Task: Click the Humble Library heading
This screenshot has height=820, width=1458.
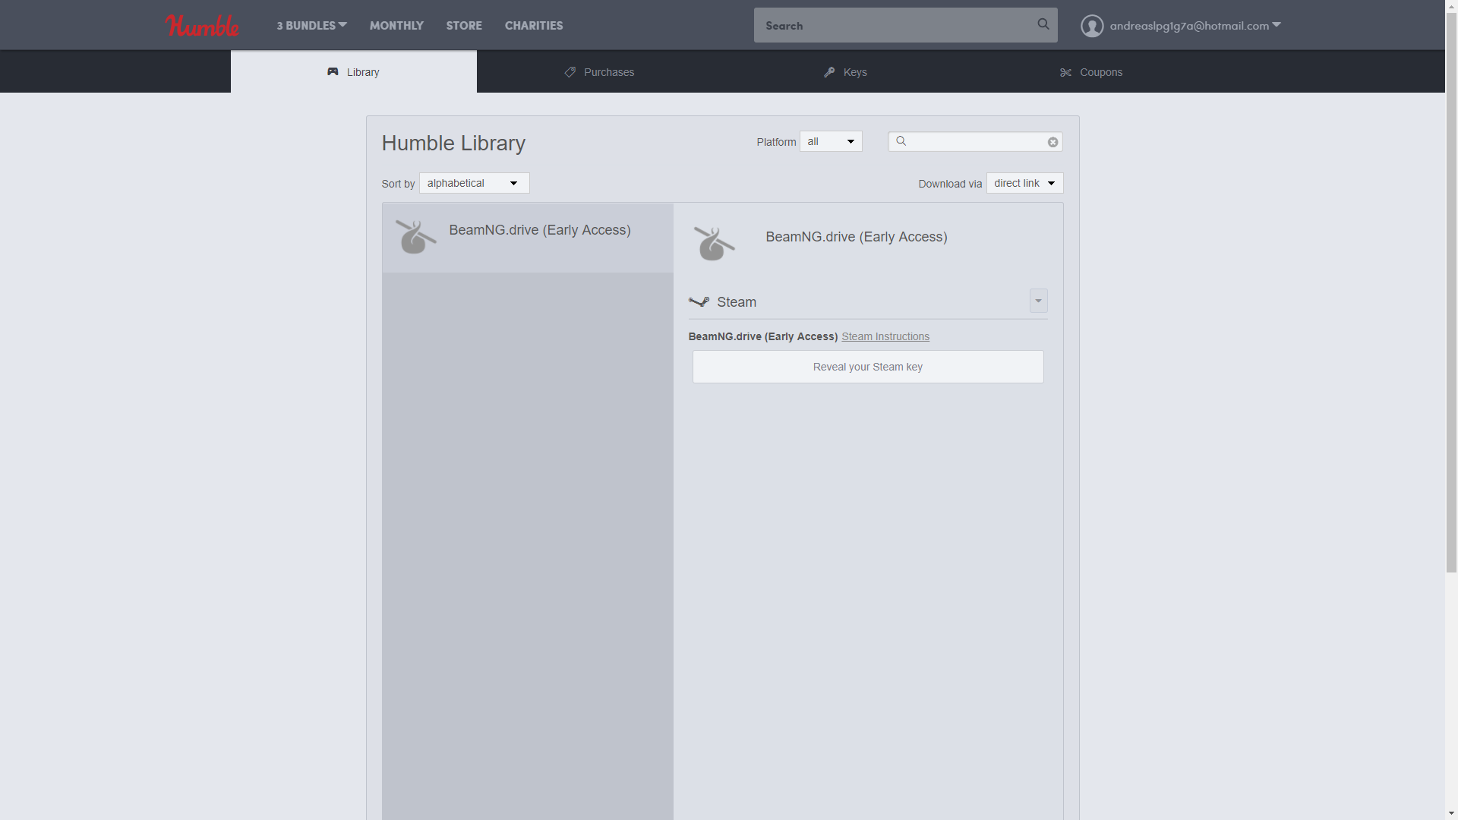Action: pyautogui.click(x=453, y=143)
